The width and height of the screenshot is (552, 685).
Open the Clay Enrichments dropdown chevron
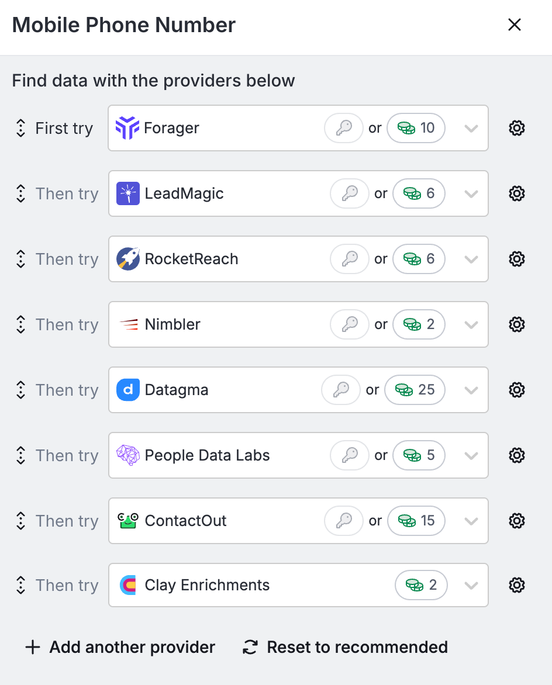[471, 586]
